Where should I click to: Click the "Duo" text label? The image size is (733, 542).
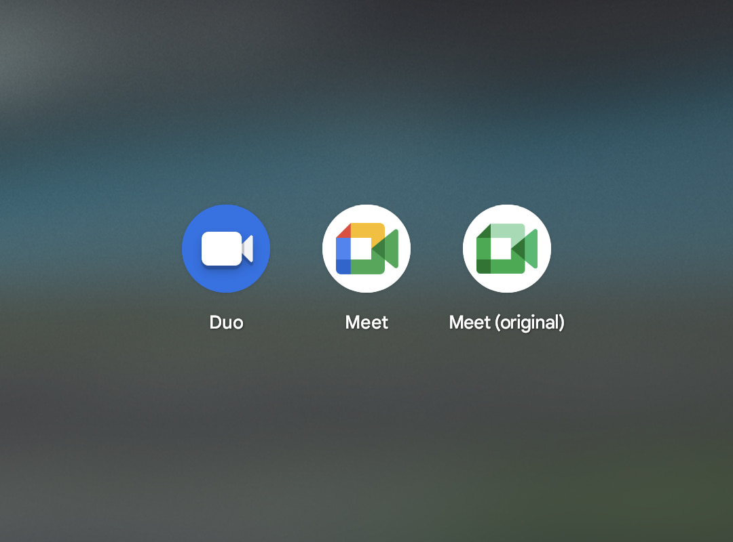tap(226, 322)
